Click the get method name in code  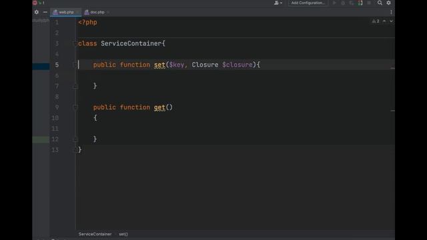(159, 107)
